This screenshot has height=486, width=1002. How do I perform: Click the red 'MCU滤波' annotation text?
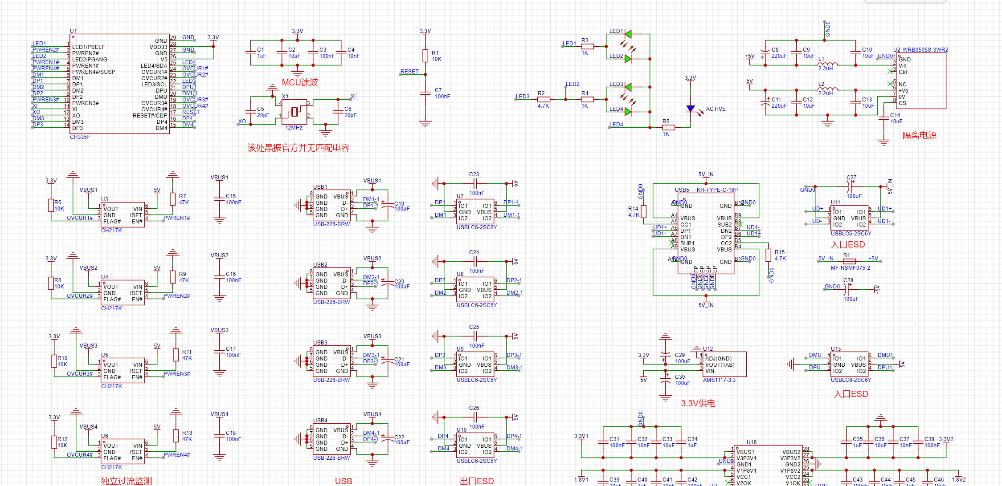300,82
